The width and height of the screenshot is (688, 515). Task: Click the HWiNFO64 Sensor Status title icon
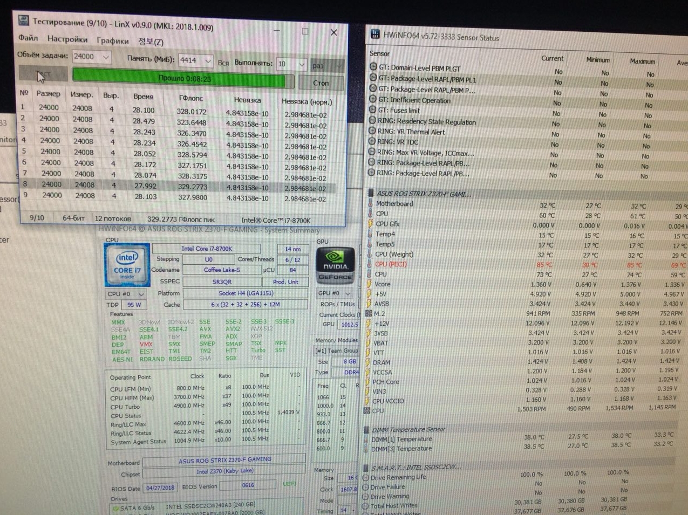[375, 35]
